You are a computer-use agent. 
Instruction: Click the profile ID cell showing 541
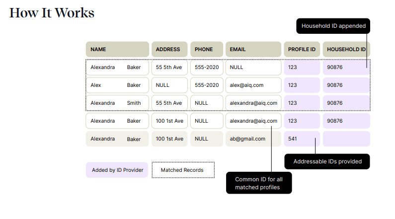click(302, 139)
